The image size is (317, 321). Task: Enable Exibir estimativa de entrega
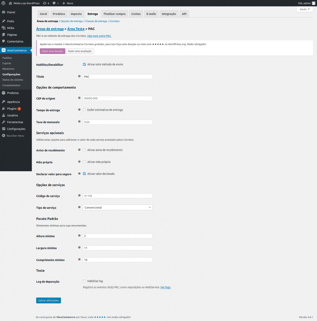coord(84,110)
